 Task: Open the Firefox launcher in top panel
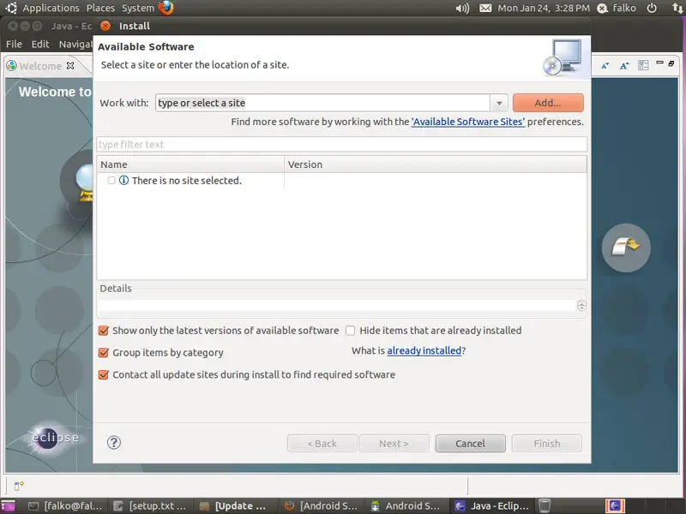point(166,8)
